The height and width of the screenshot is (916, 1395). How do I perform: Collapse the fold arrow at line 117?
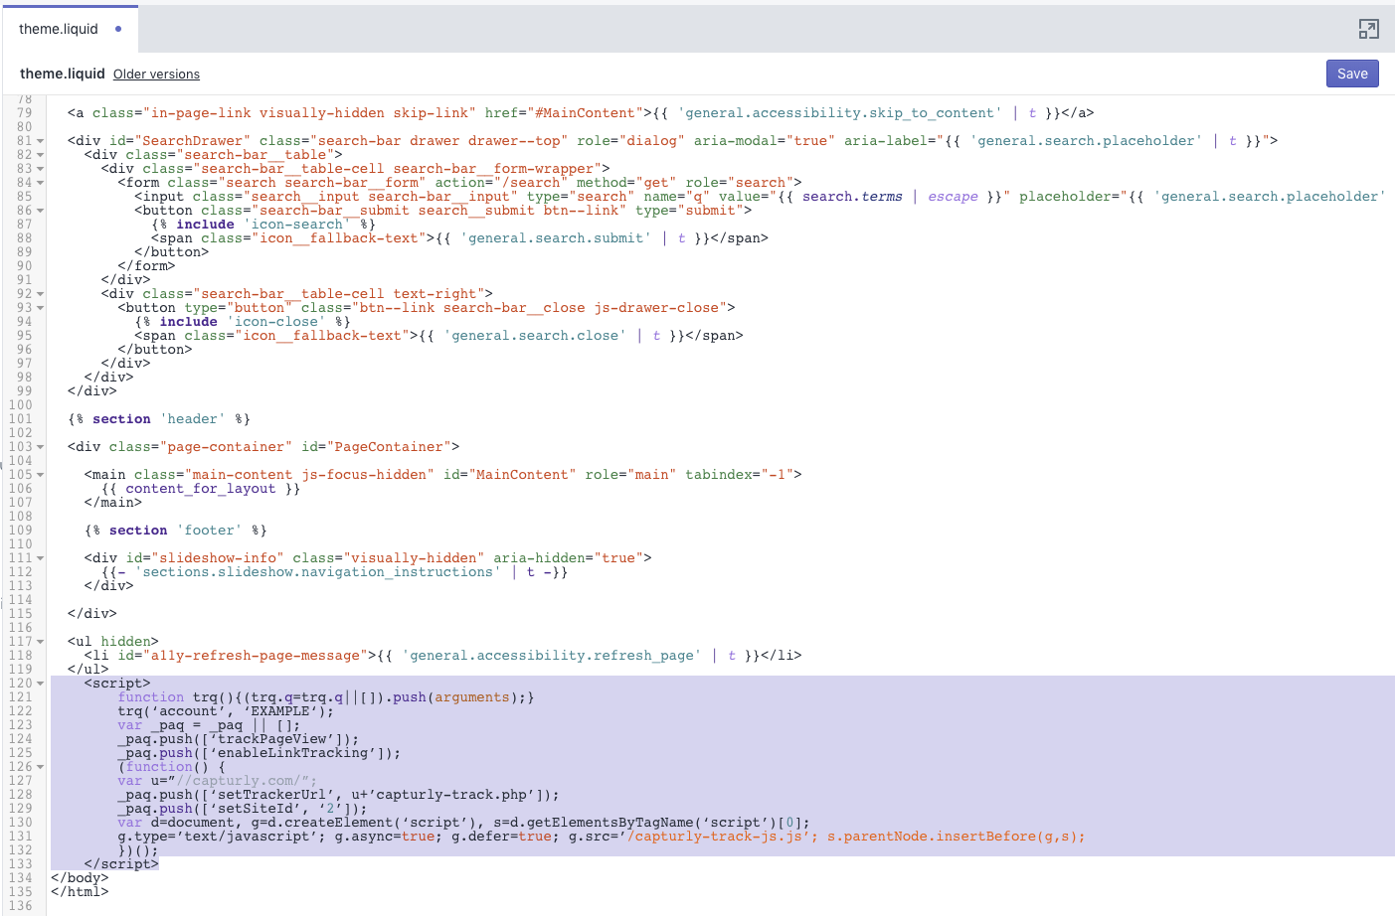click(41, 642)
